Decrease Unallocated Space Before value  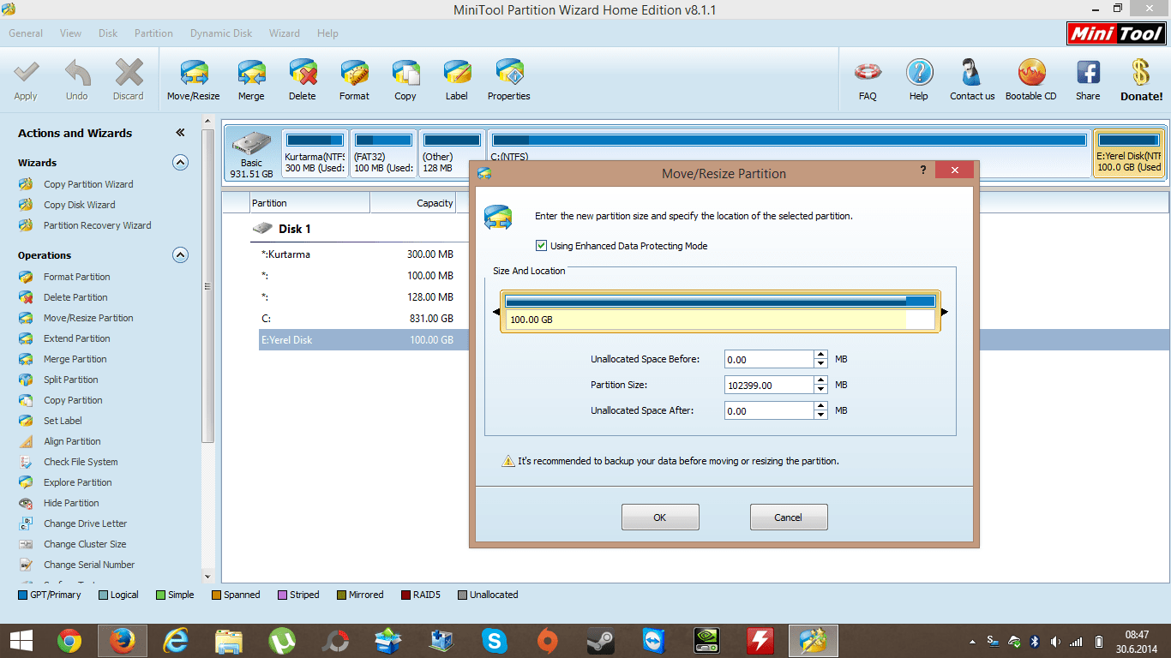pos(821,363)
